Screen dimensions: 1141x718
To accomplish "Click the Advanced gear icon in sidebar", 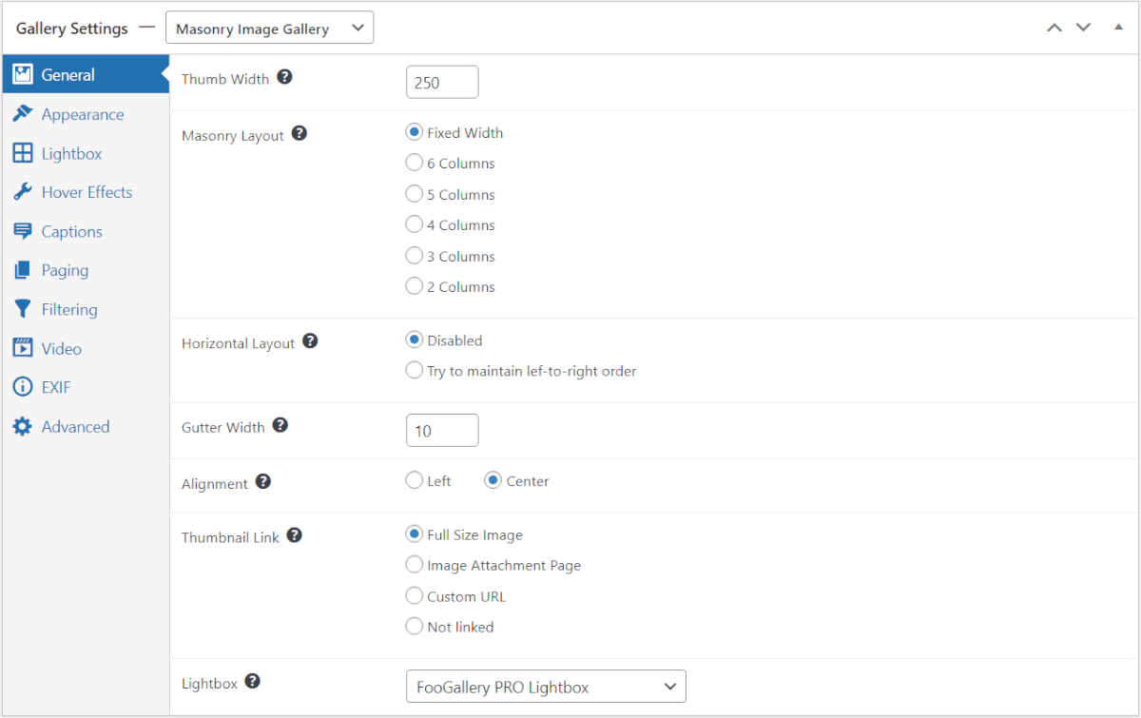I will (22, 427).
